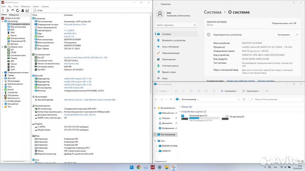Switch to the Избранное tab in AIDA64 sidebar

[14, 15]
